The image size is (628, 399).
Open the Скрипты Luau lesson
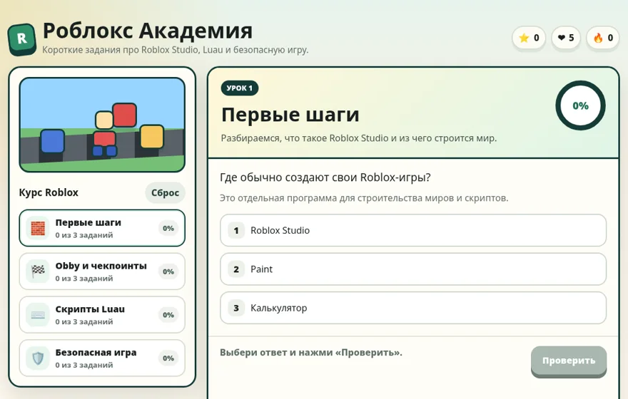pos(102,315)
